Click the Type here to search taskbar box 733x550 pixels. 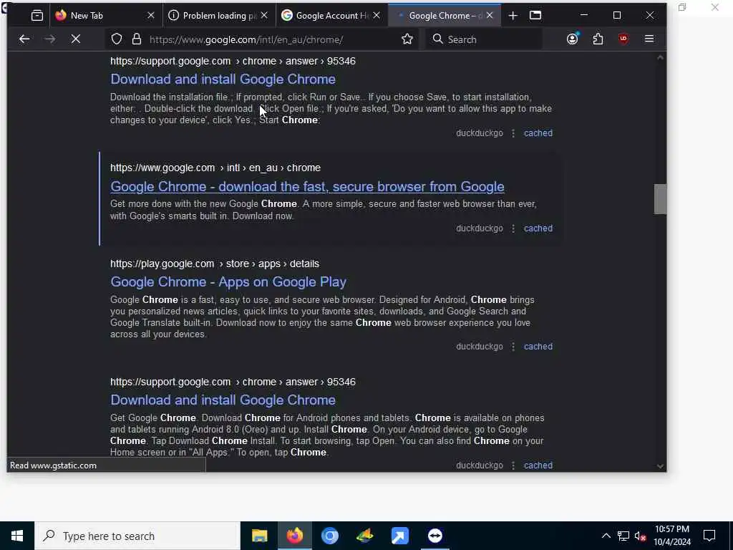[137, 536]
